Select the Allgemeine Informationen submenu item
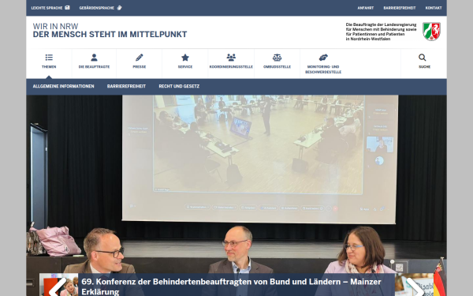 tap(63, 86)
